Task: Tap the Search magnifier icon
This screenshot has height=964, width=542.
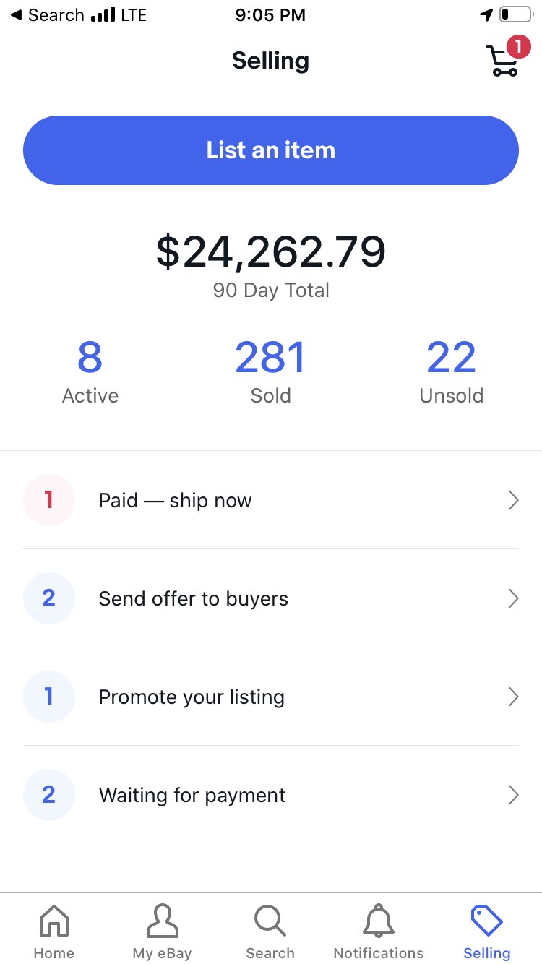Action: tap(270, 921)
